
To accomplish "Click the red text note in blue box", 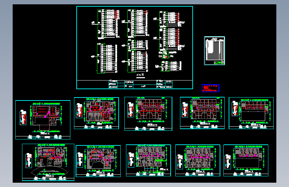I will click(x=210, y=88).
